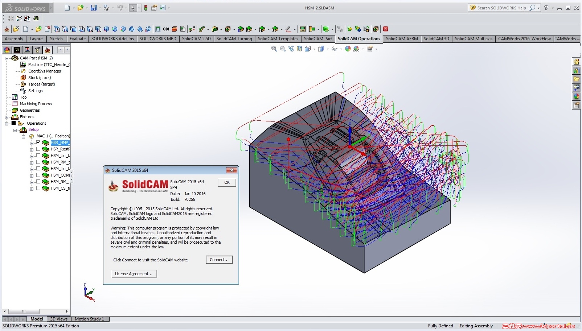
Task: Check the HSM_COMI operation checkbox
Action: click(x=38, y=175)
